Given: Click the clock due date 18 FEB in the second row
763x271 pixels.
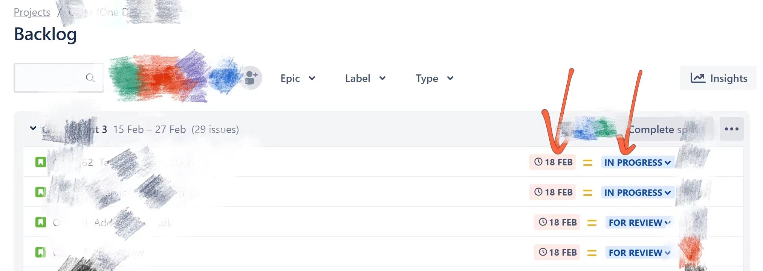Looking at the screenshot, I should [553, 192].
